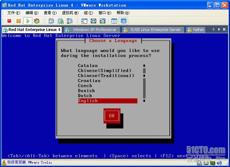230x167 pixels.
Task: Click the Revert to Snapshot icon
Action: 61,21
